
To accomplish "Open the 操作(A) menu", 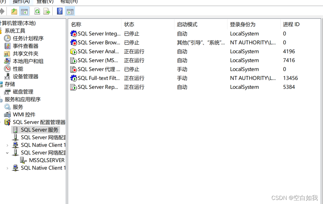I will [21, 2].
